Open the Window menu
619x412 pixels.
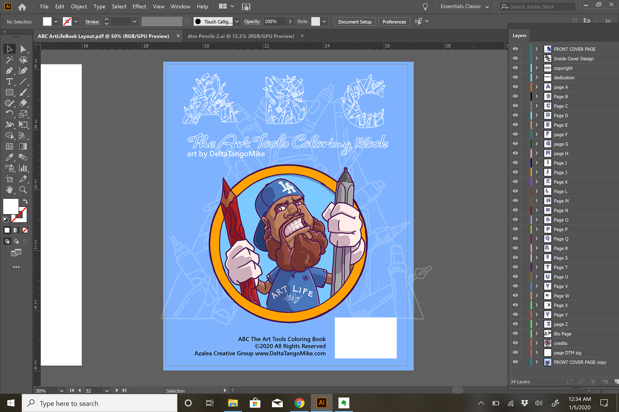coord(180,6)
